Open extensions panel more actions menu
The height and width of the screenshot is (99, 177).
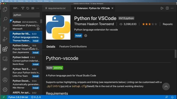pos(38,8)
